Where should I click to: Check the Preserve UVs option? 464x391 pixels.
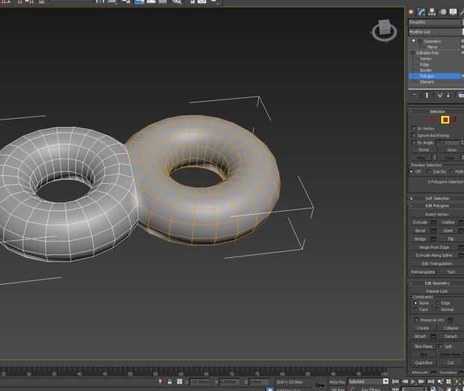[x=417, y=319]
